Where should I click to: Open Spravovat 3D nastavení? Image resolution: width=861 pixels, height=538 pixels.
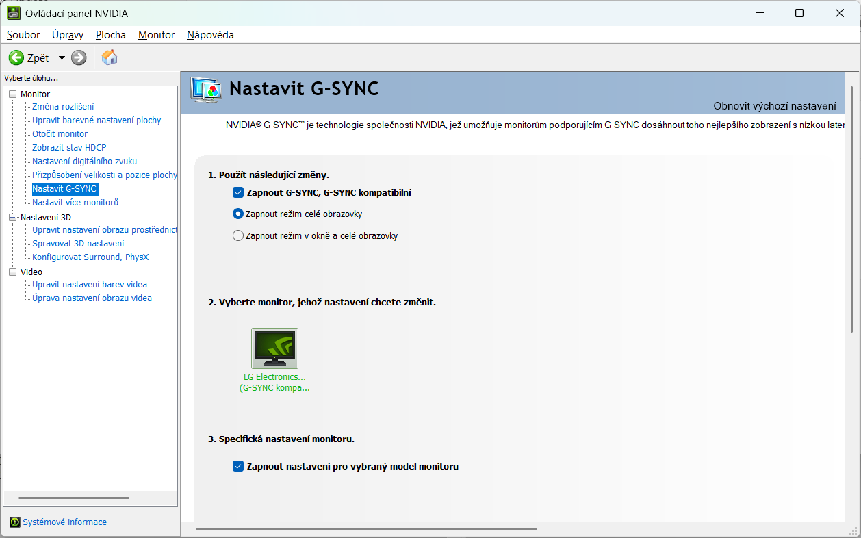click(78, 243)
